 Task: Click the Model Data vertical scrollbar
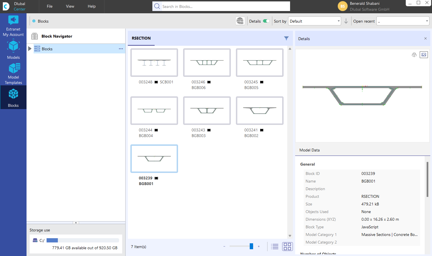coord(427,179)
